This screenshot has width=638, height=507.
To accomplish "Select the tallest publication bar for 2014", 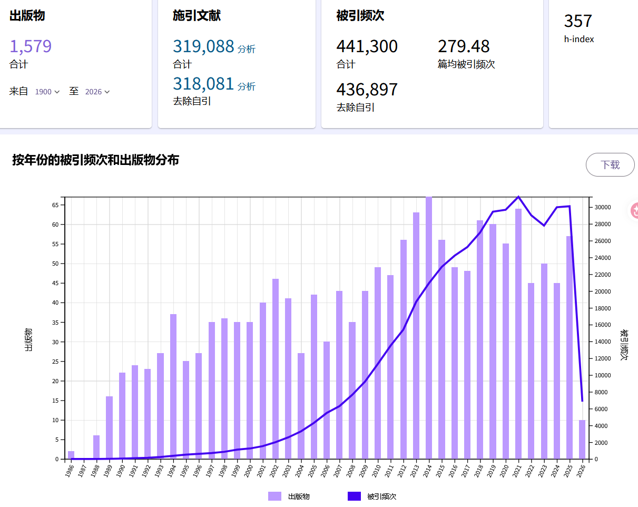I will [x=429, y=327].
